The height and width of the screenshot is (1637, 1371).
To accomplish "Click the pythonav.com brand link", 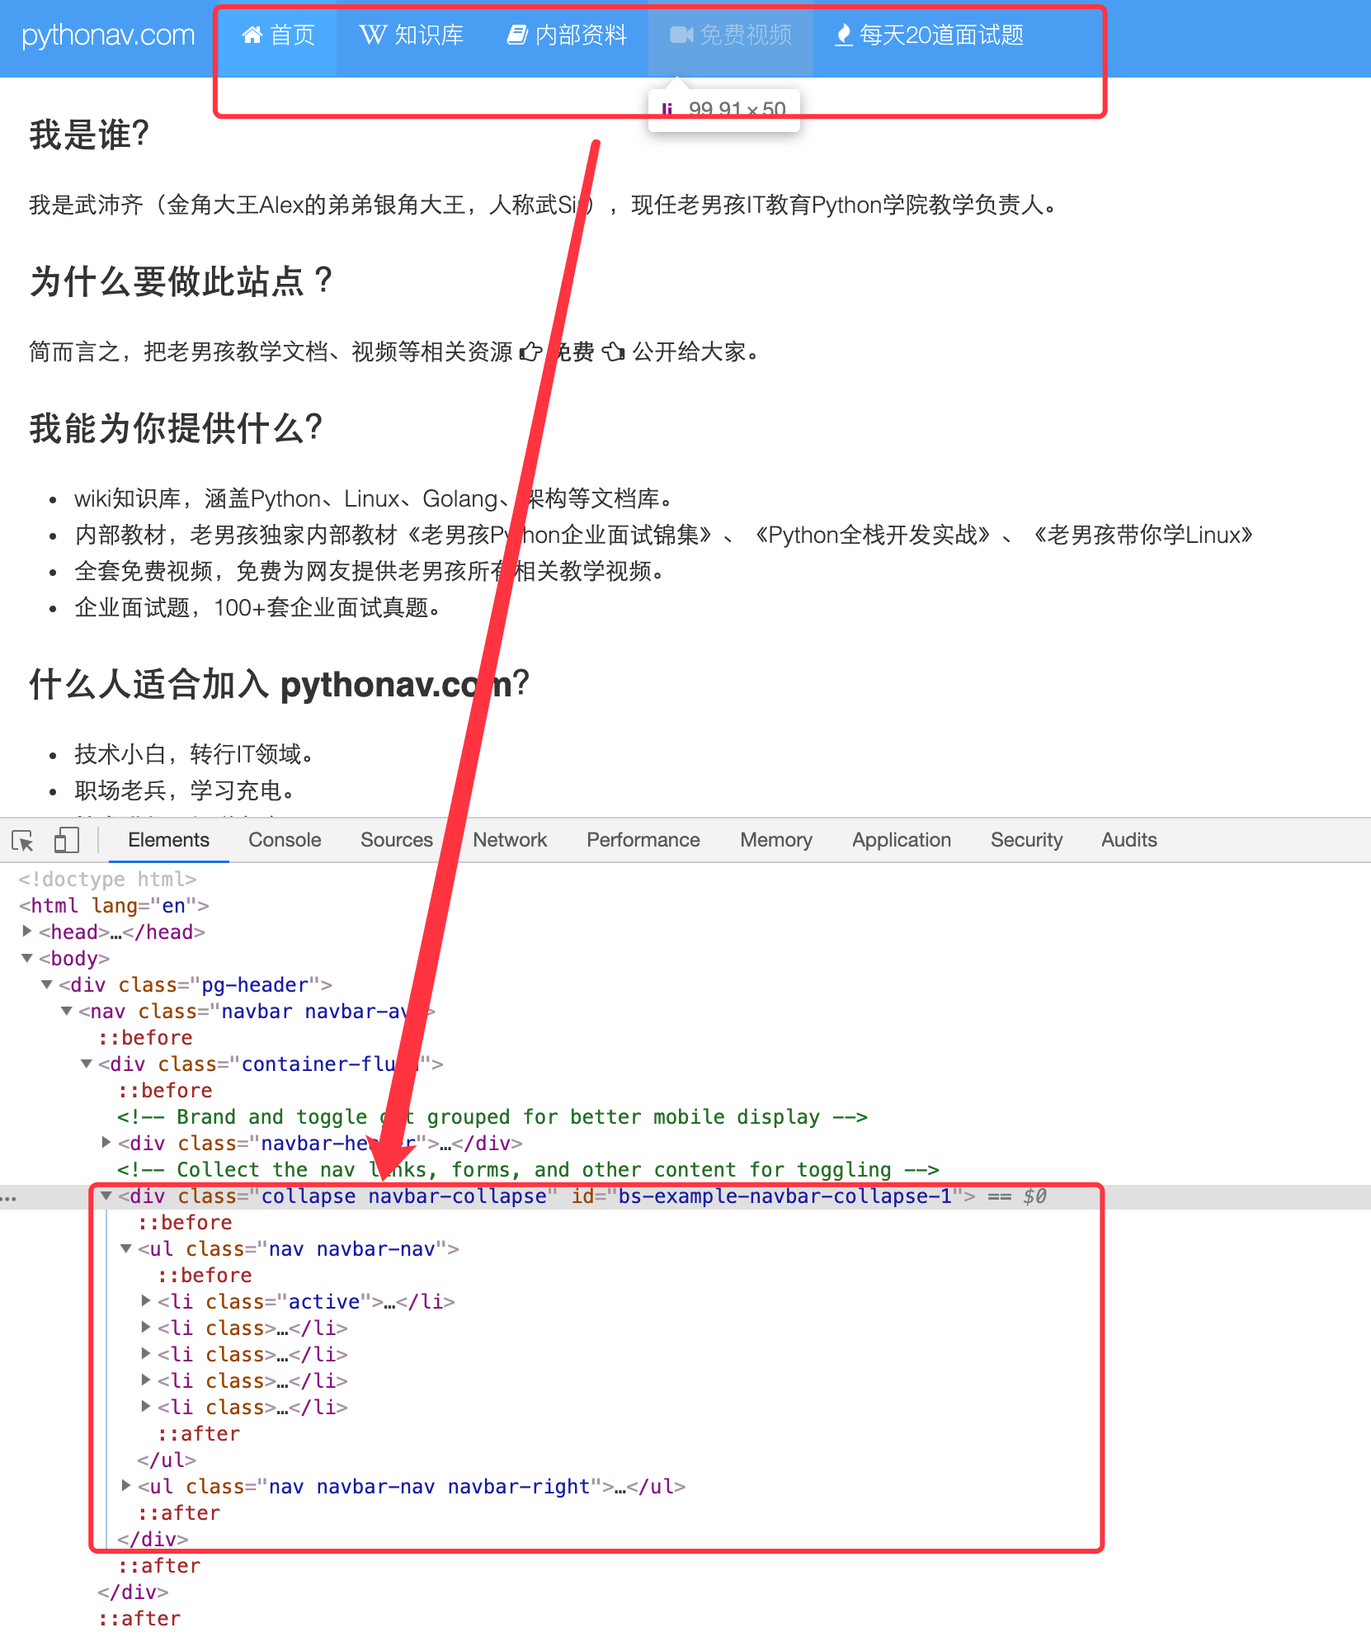I will pyautogui.click(x=108, y=35).
